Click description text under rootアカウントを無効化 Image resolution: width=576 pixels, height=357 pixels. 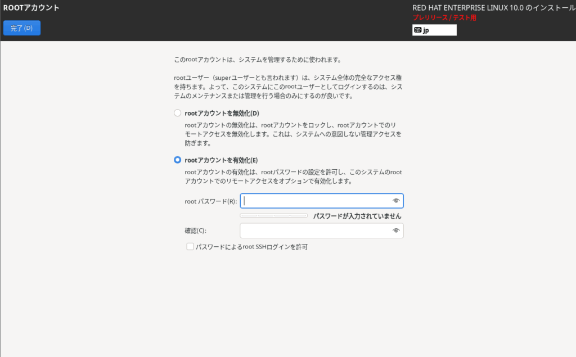point(292,134)
